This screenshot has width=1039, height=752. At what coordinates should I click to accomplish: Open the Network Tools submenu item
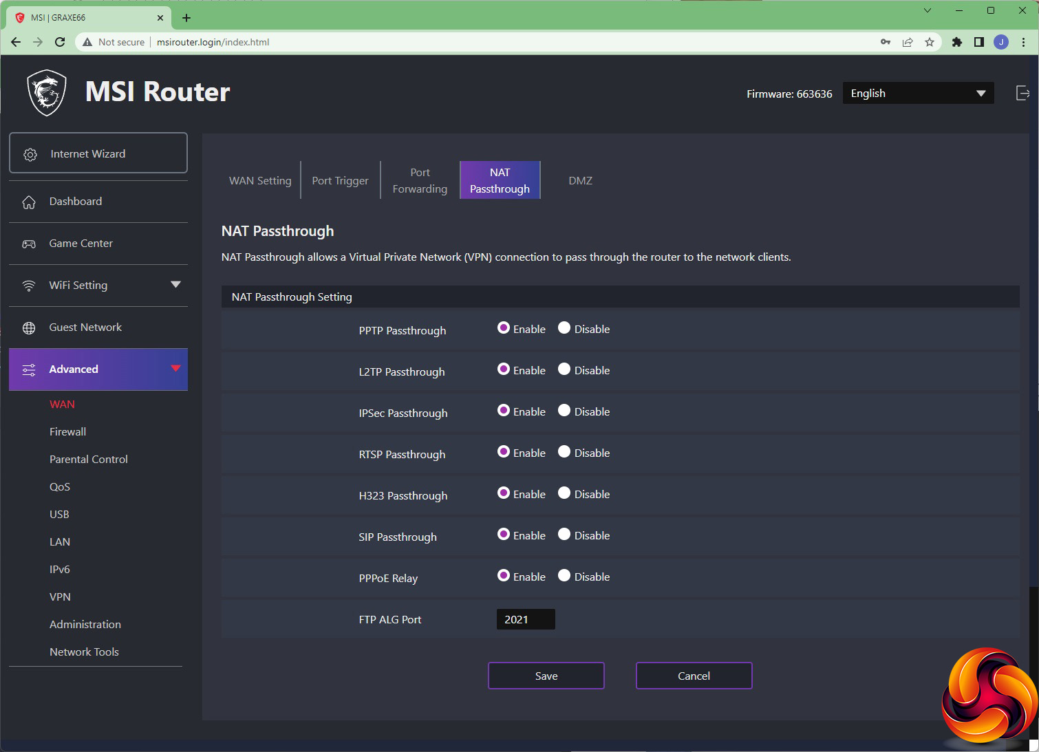[x=84, y=652]
